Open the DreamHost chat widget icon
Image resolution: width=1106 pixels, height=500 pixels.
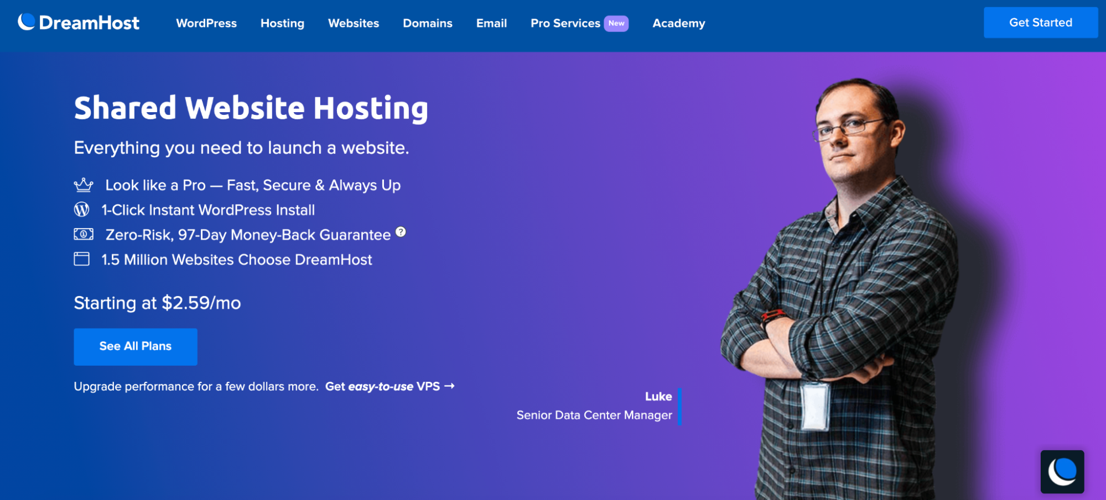[1062, 472]
